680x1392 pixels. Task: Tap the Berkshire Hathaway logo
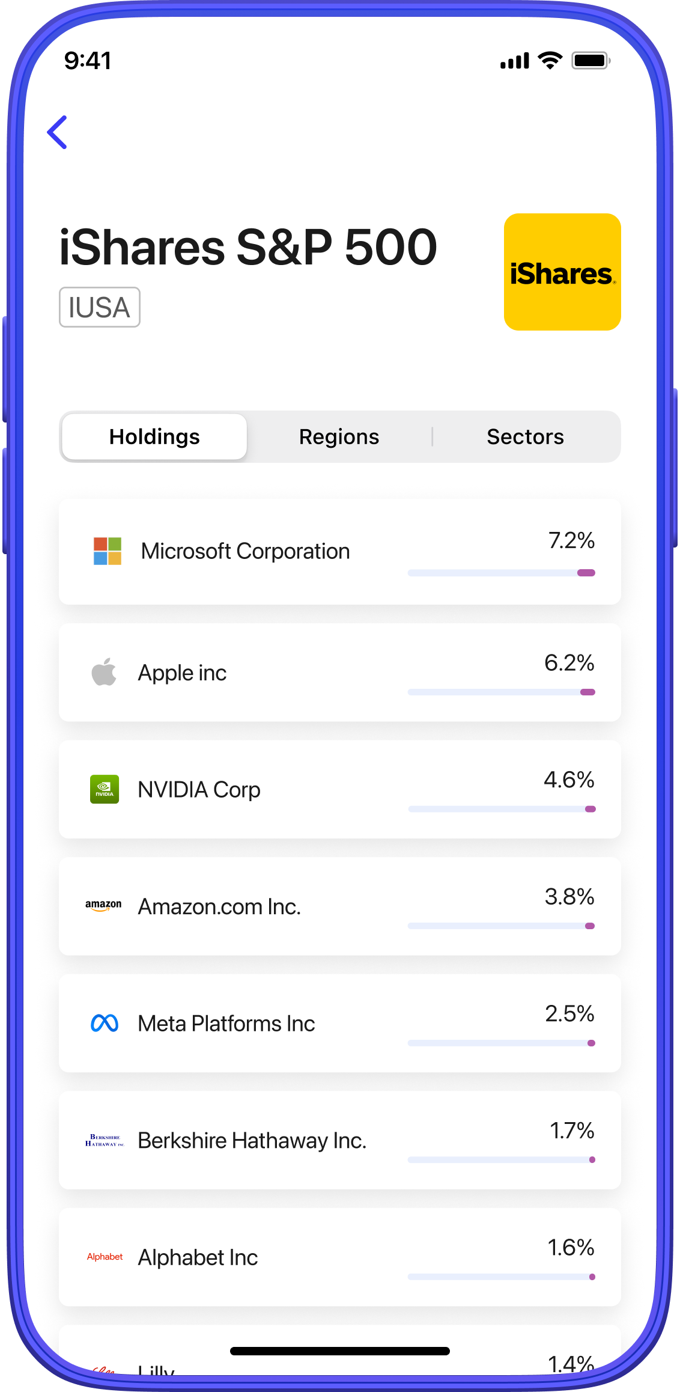(x=105, y=1140)
